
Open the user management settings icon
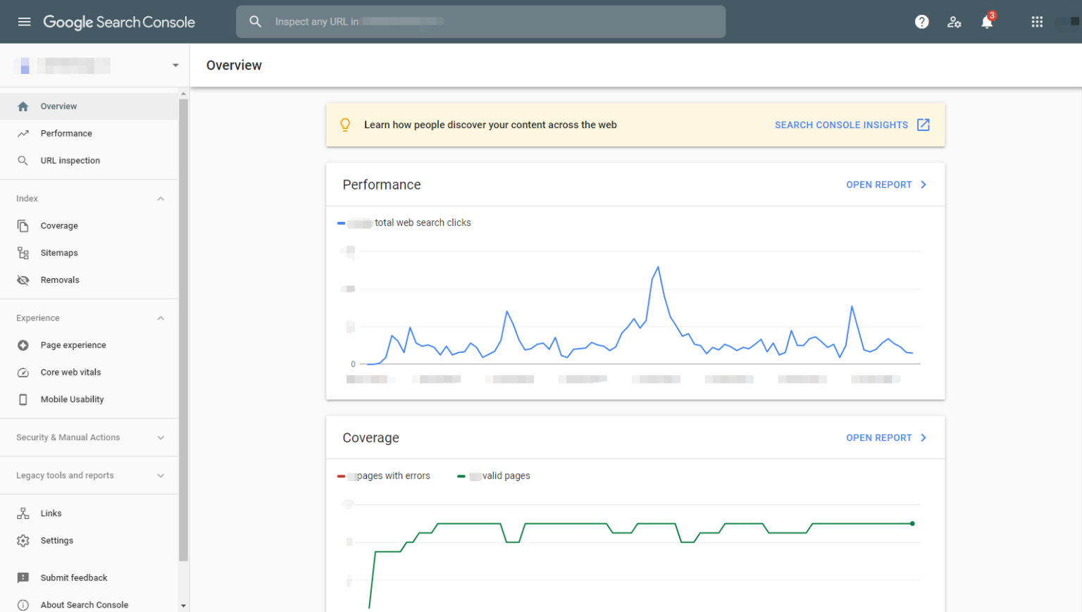tap(954, 22)
